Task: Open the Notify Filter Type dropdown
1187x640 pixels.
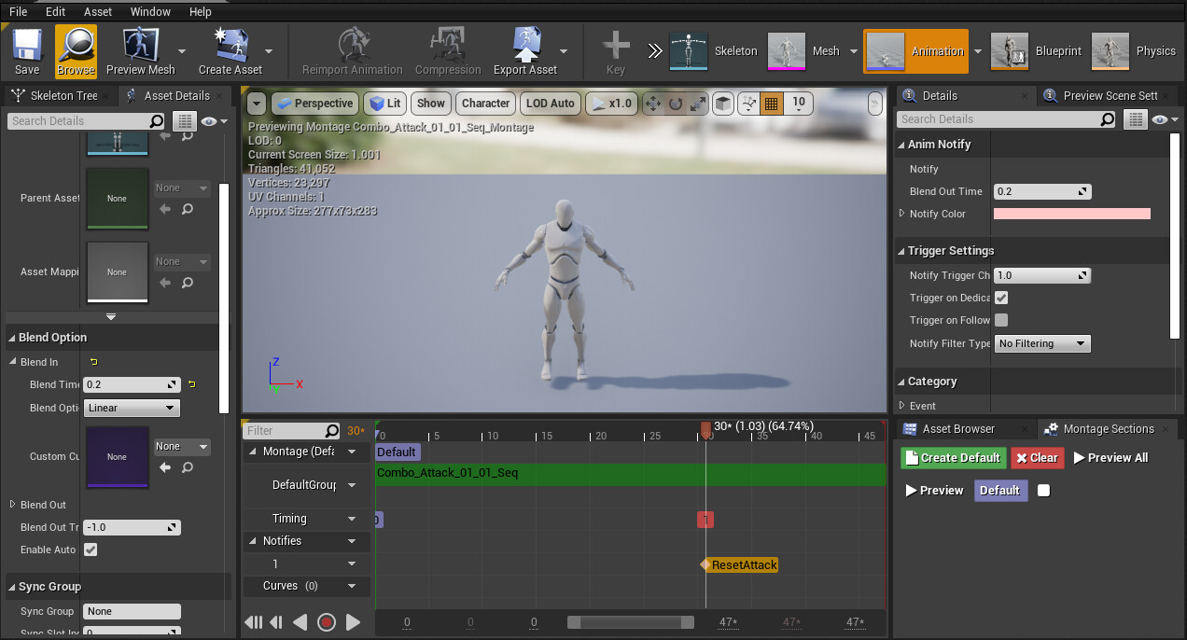Action: pyautogui.click(x=1041, y=343)
